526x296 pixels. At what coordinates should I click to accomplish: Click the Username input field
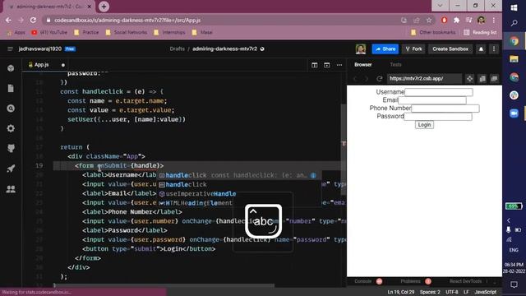pyautogui.click(x=438, y=92)
